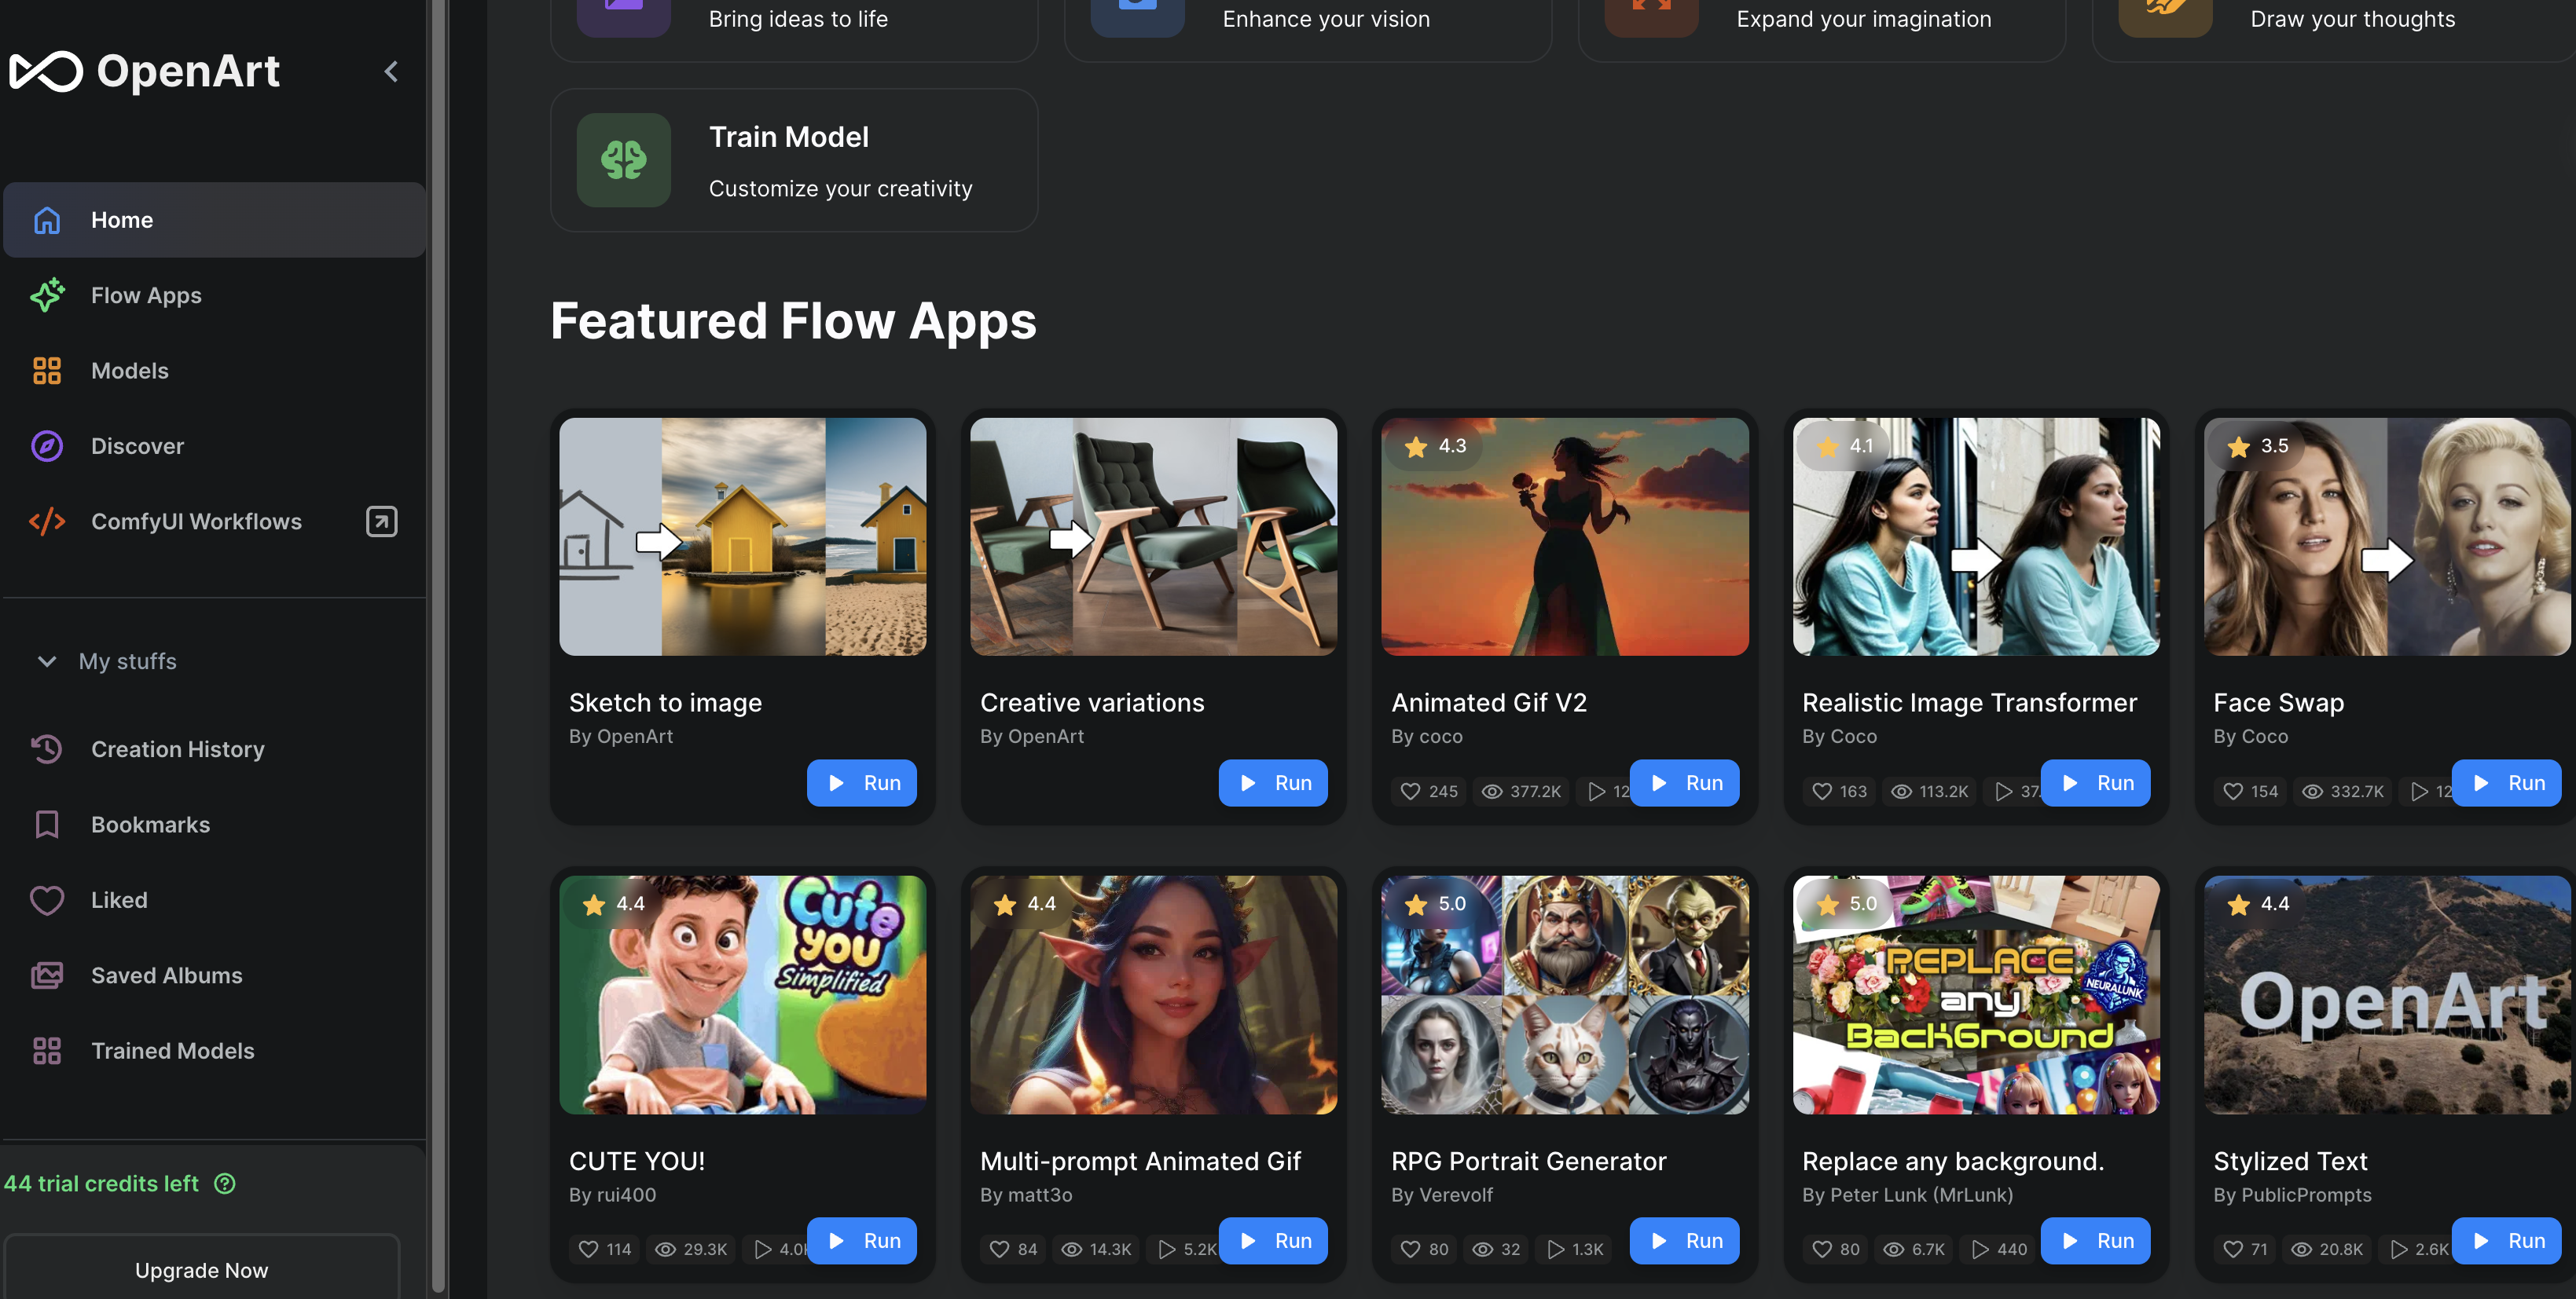Click the RPG Portrait Generator thumbnail

click(x=1565, y=994)
